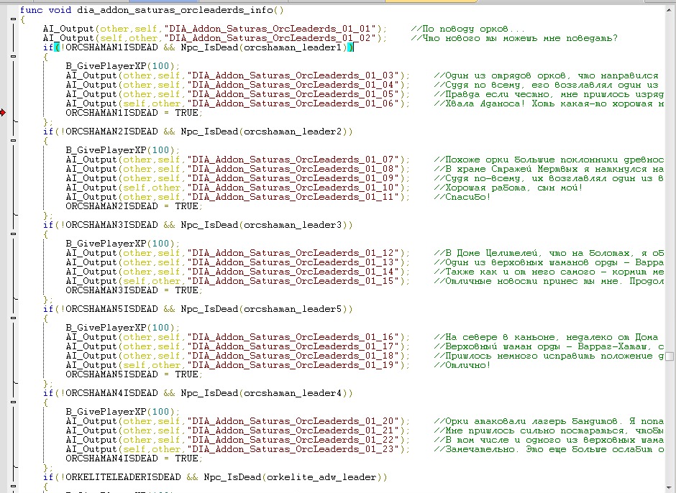Click the string DIA_Addon_Saturas_OrcLeaderds_01_01

(x=270, y=29)
